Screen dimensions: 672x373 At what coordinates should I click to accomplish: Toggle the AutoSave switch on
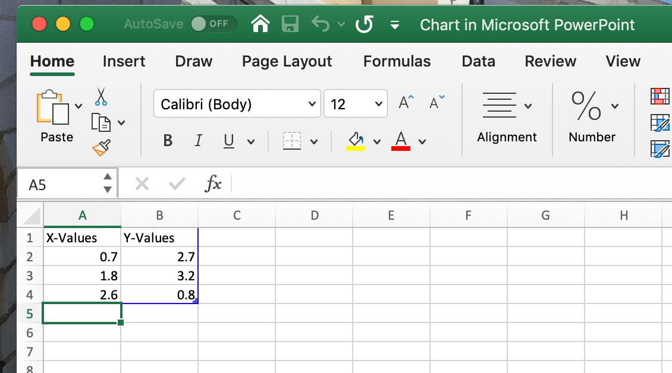point(213,24)
